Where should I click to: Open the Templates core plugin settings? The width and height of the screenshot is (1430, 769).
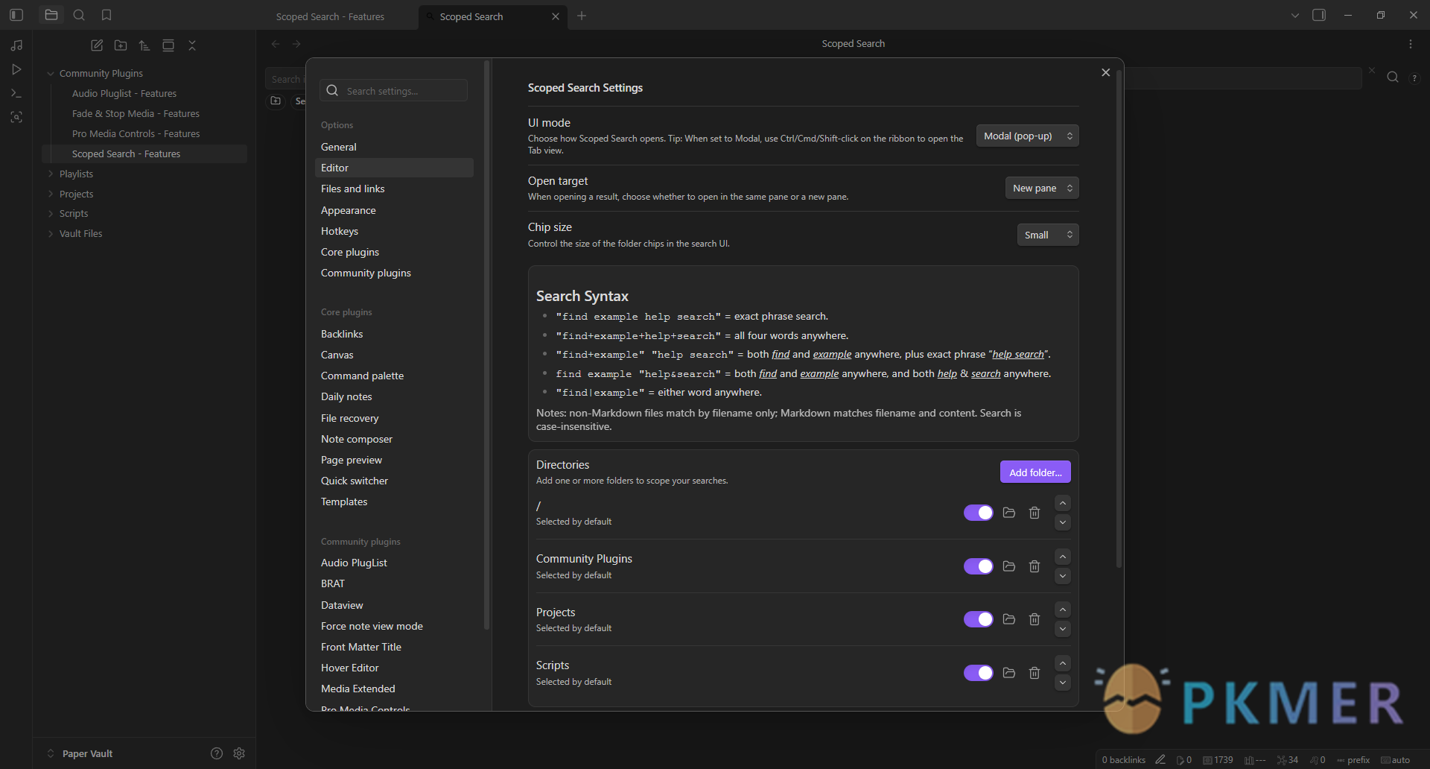(394, 501)
